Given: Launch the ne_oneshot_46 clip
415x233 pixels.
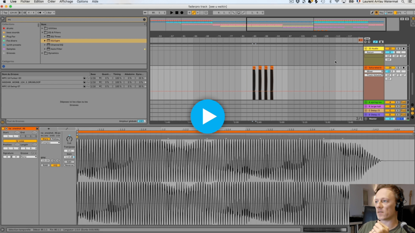Looking at the screenshot, I should click(6, 129).
